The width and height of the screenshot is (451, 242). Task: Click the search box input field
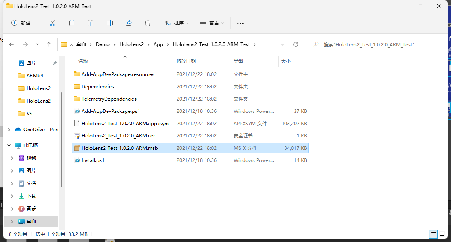(375, 45)
